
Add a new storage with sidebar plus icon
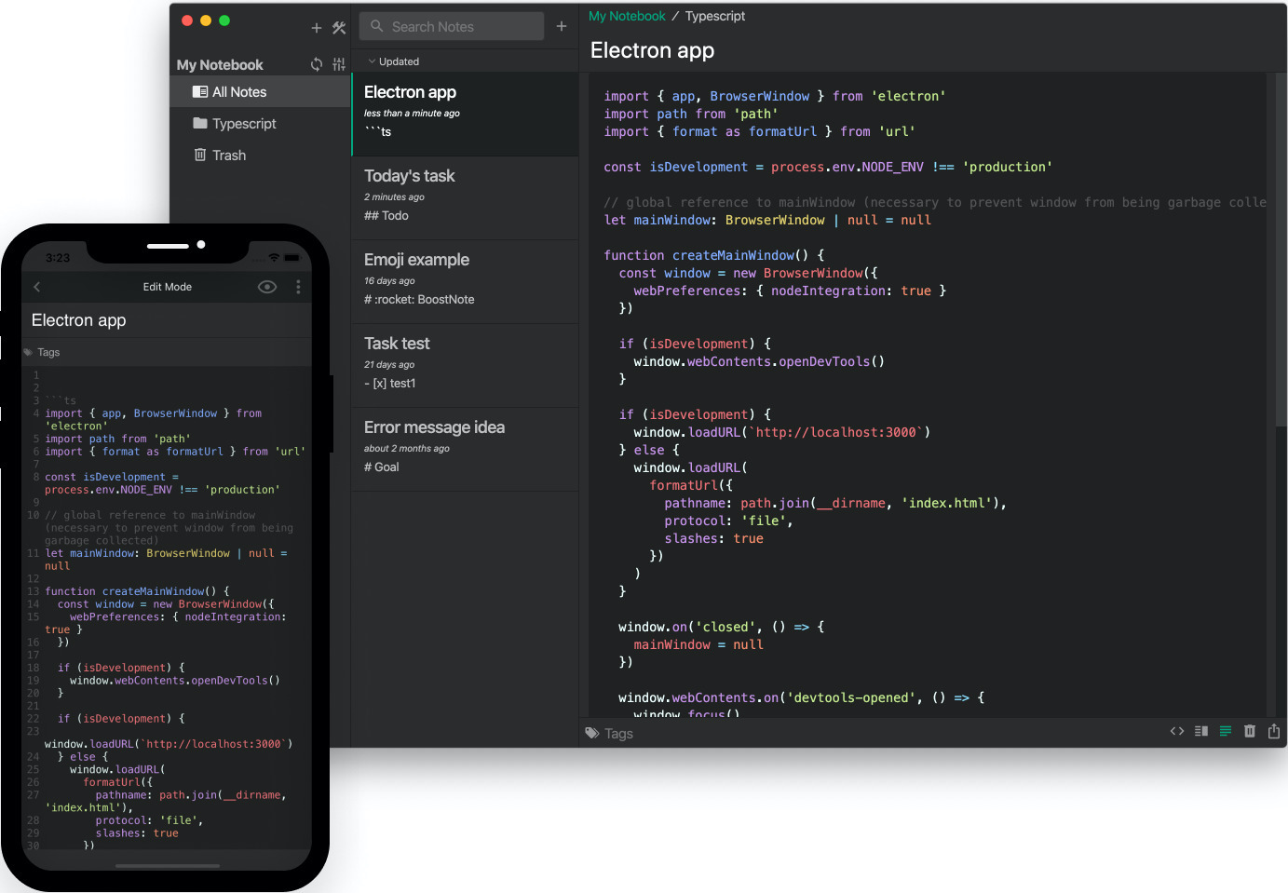(317, 28)
